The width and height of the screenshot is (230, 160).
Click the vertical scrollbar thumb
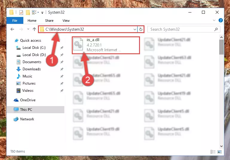(221, 47)
